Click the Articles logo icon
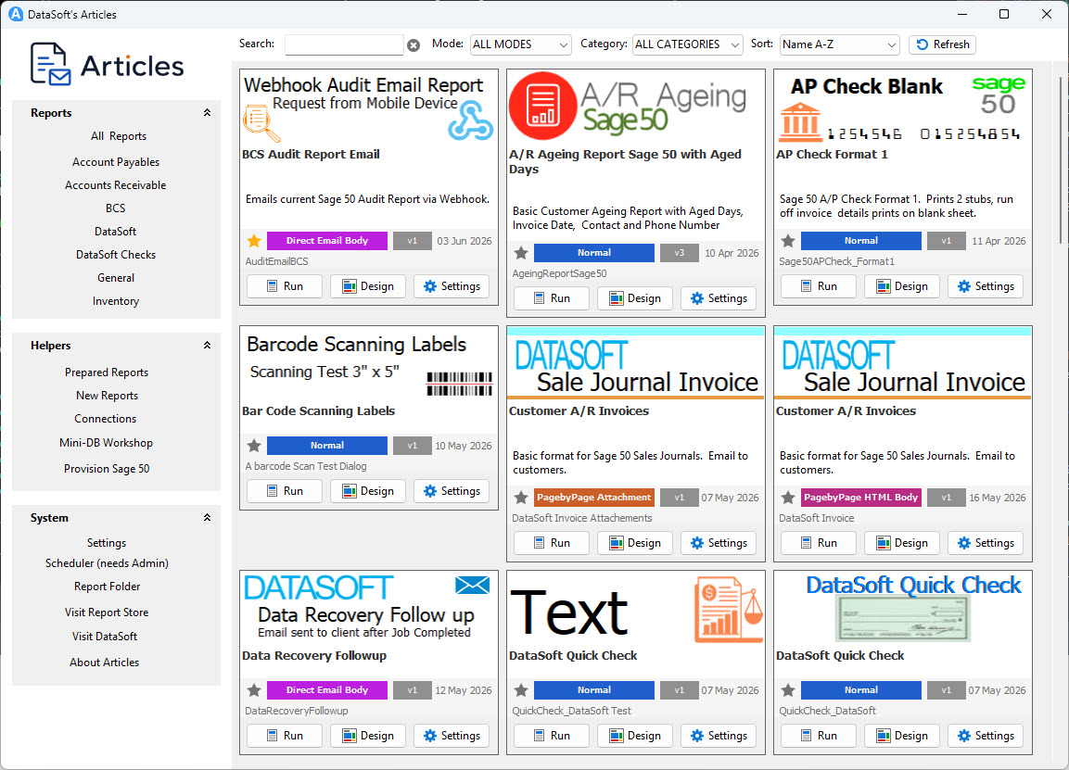The width and height of the screenshot is (1069, 770). pyautogui.click(x=50, y=64)
